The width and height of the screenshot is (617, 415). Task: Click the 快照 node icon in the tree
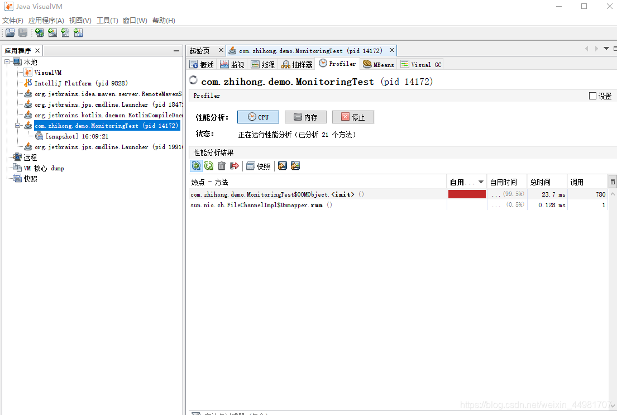pyautogui.click(x=17, y=178)
